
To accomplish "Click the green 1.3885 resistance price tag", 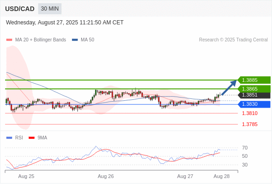I will pos(254,80).
